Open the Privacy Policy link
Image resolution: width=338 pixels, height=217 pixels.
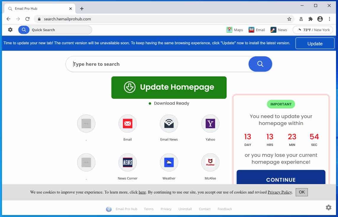point(279,192)
